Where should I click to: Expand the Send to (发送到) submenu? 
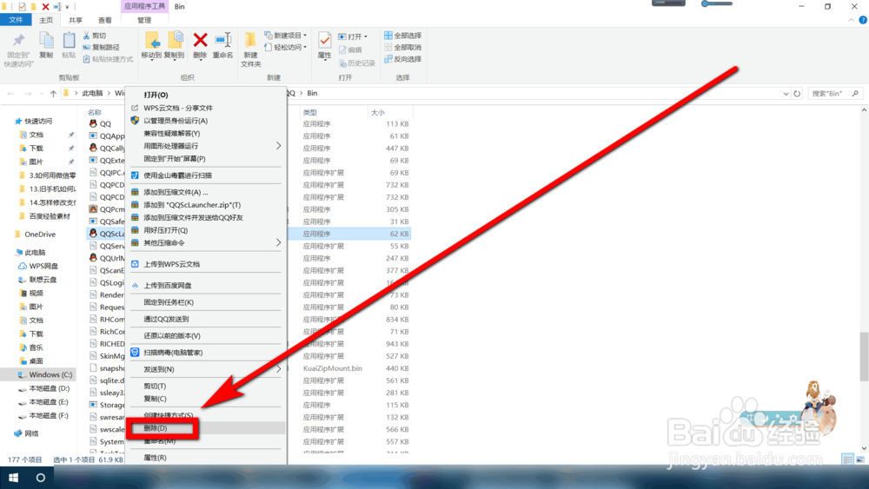tap(279, 369)
